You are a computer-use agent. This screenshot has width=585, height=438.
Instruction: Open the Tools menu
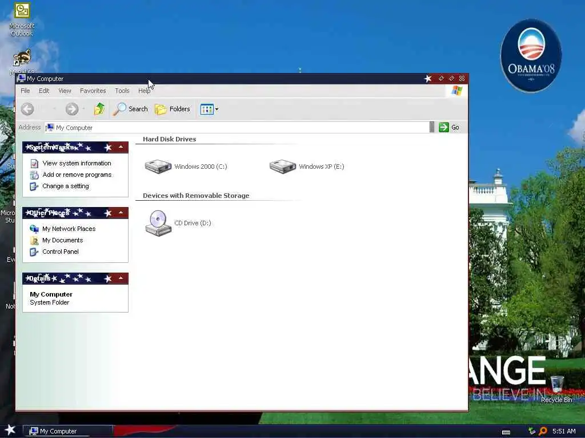[x=122, y=91]
